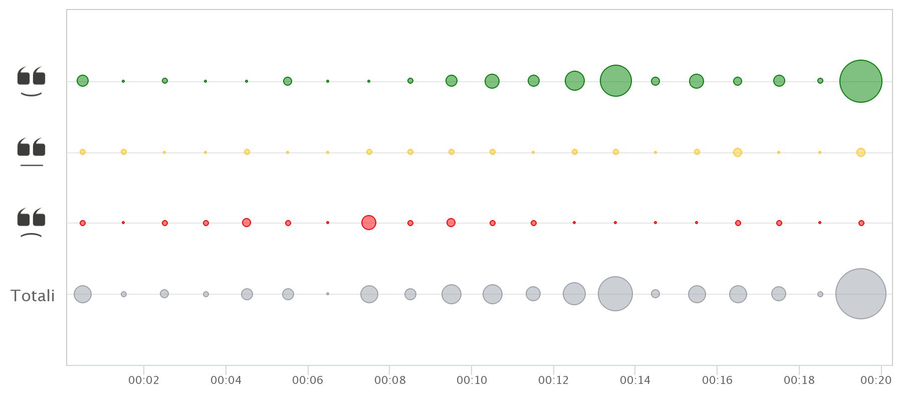The image size is (902, 401).
Task: Click the 00:10 time axis label
Action: [472, 380]
